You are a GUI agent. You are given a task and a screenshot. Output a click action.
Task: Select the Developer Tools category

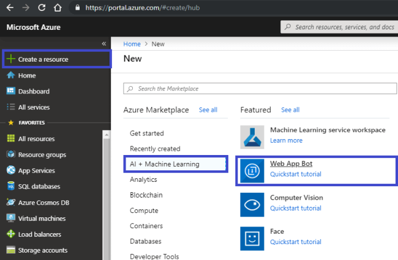(x=154, y=256)
